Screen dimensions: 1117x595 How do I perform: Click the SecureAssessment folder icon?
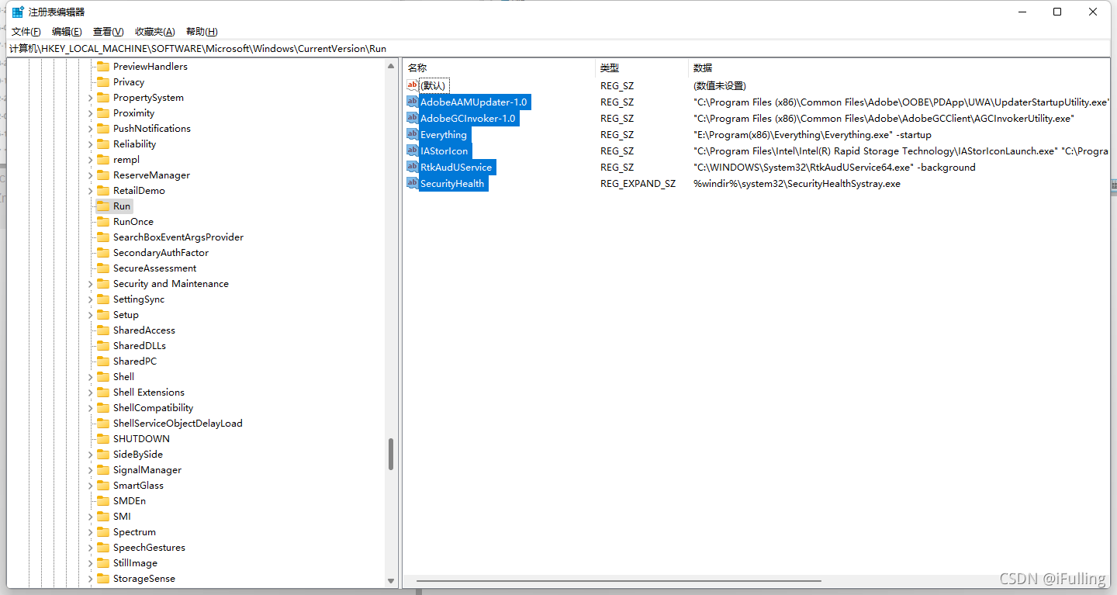(x=102, y=268)
